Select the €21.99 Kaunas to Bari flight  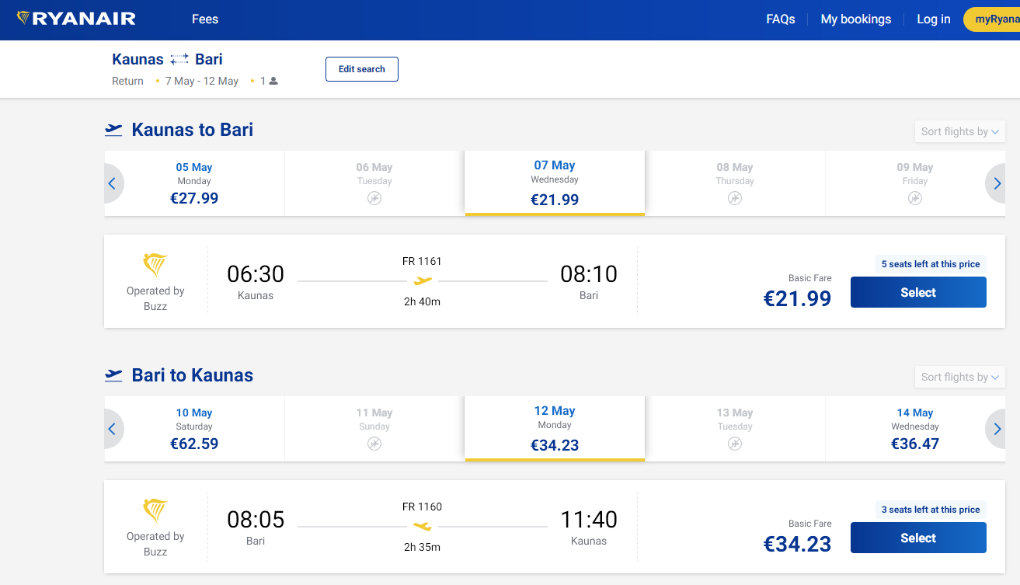[x=918, y=292]
